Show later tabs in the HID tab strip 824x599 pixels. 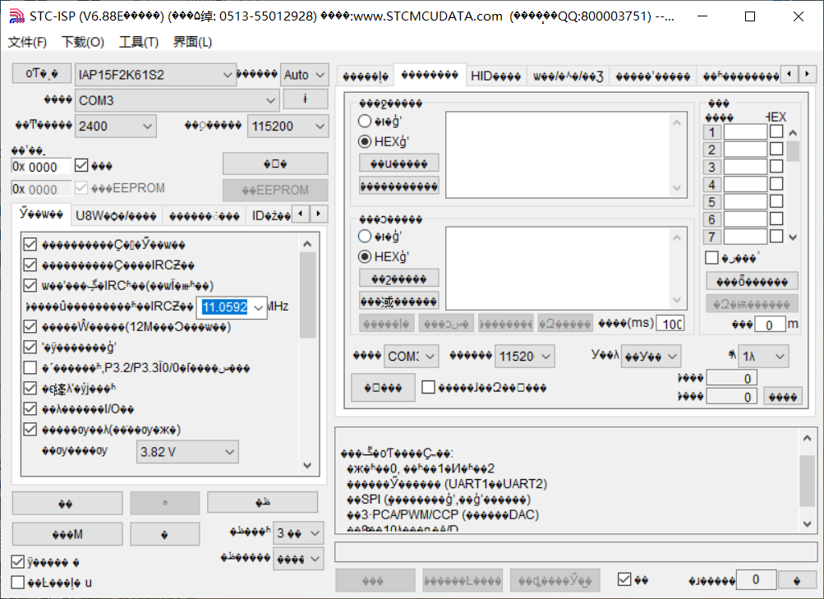click(x=807, y=74)
